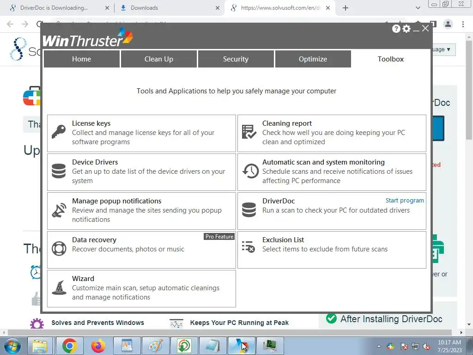This screenshot has height=355, width=473.
Task: Open File Explorer from the taskbar
Action: 40,346
